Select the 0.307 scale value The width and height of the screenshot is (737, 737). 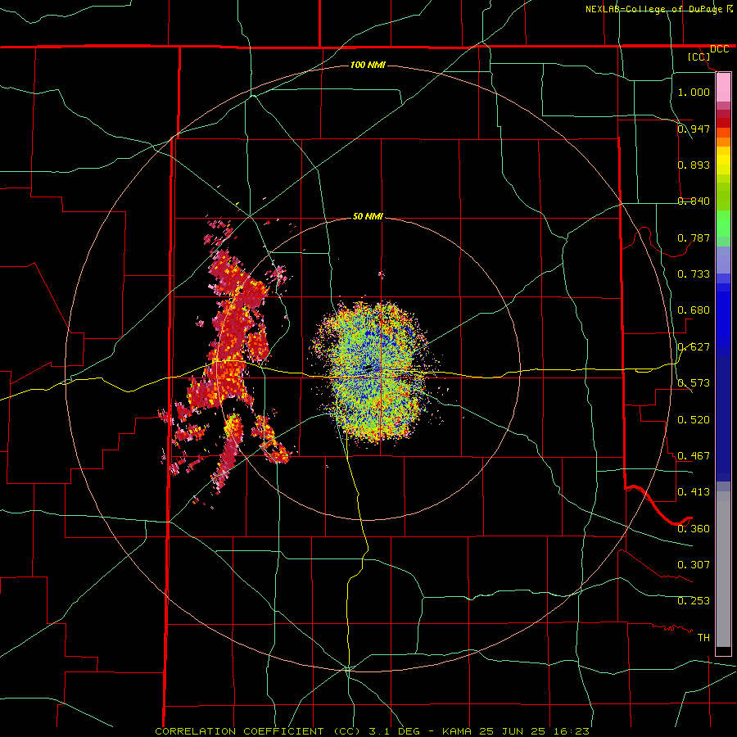[694, 565]
